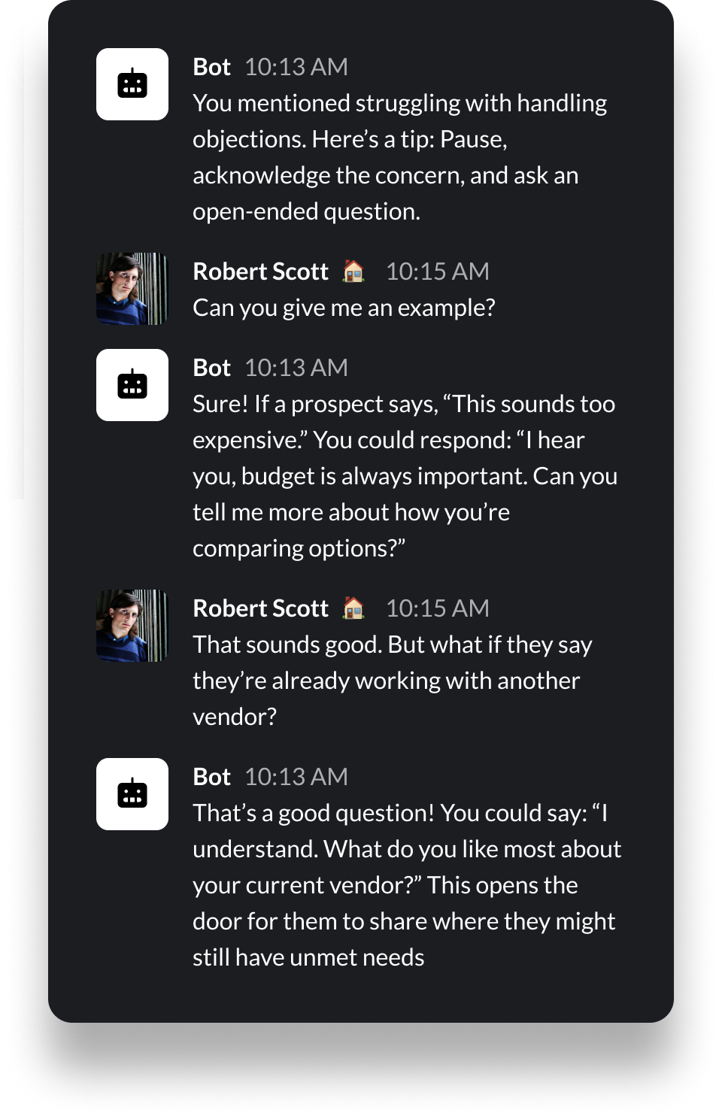Click the message asking about another vendor
Screen dimensions: 722x1119
coord(392,681)
